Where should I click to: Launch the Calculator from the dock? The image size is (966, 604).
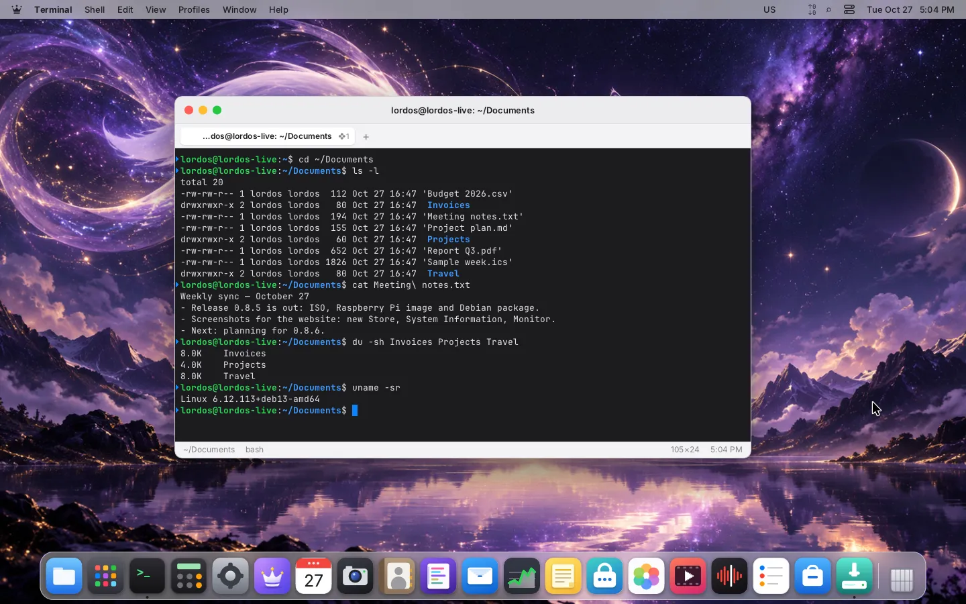[x=189, y=576]
